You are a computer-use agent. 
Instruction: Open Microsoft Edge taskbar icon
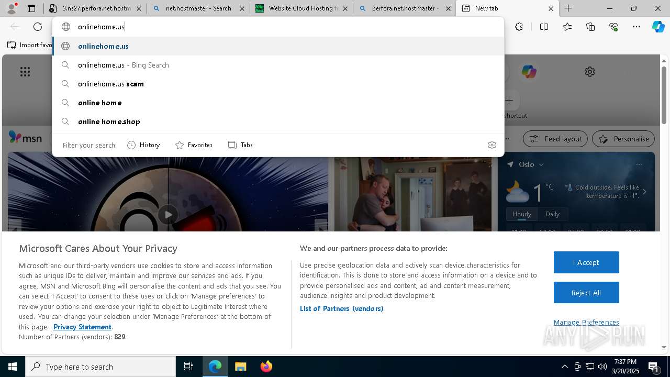(x=215, y=367)
